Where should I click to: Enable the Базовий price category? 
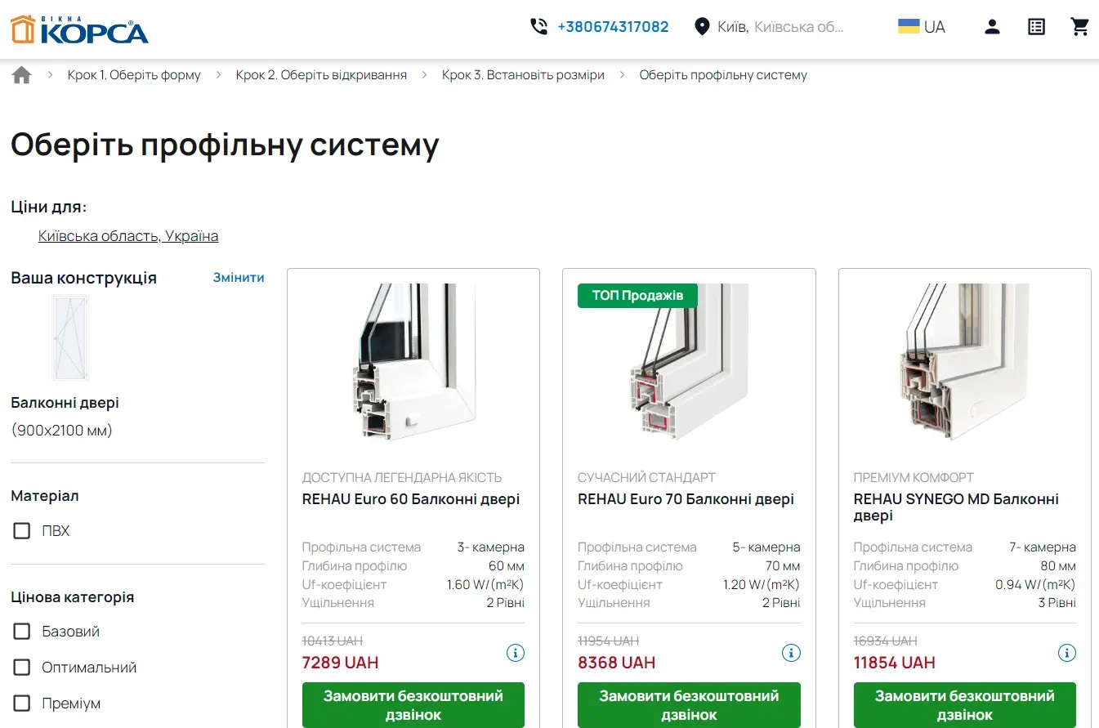tap(22, 632)
